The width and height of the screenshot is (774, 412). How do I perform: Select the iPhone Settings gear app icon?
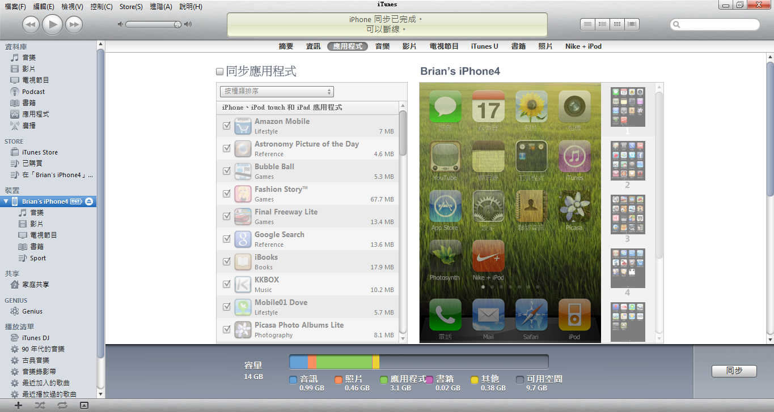[x=488, y=206]
